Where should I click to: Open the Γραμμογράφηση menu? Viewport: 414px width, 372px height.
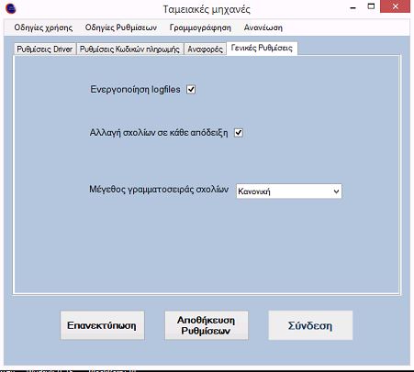pyautogui.click(x=200, y=27)
